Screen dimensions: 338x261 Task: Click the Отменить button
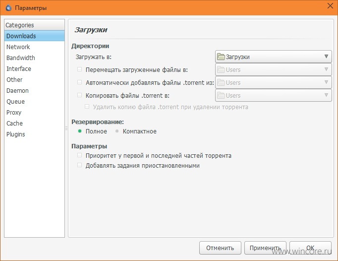pos(220,248)
